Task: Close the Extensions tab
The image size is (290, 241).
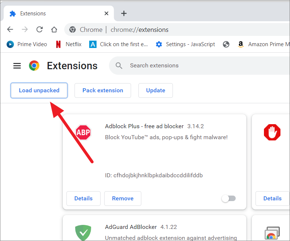Action: click(106, 14)
